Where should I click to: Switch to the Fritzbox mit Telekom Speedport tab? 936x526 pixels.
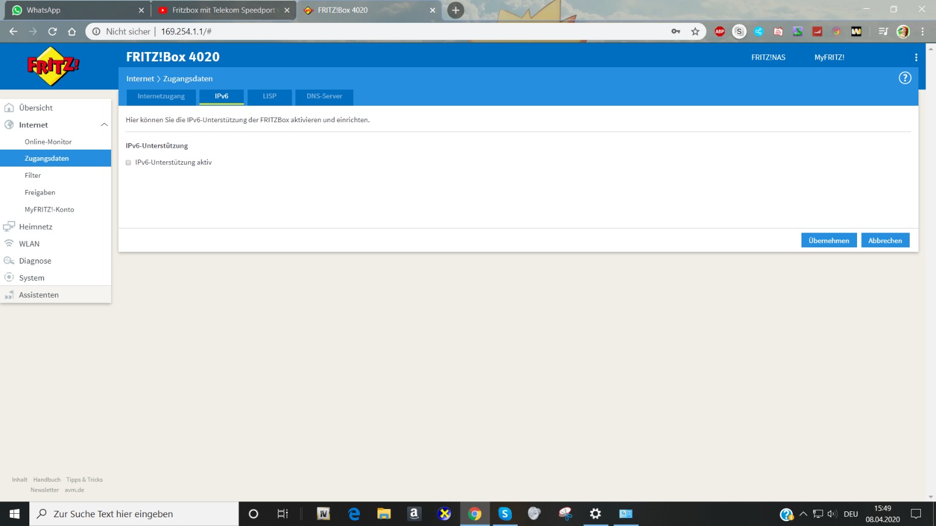coord(224,10)
